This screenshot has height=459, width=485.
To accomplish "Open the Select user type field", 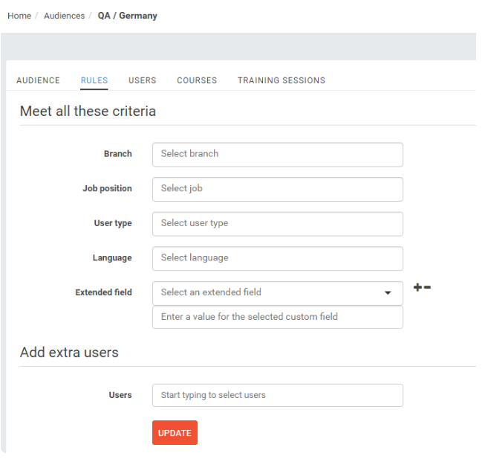I will click(x=278, y=224).
